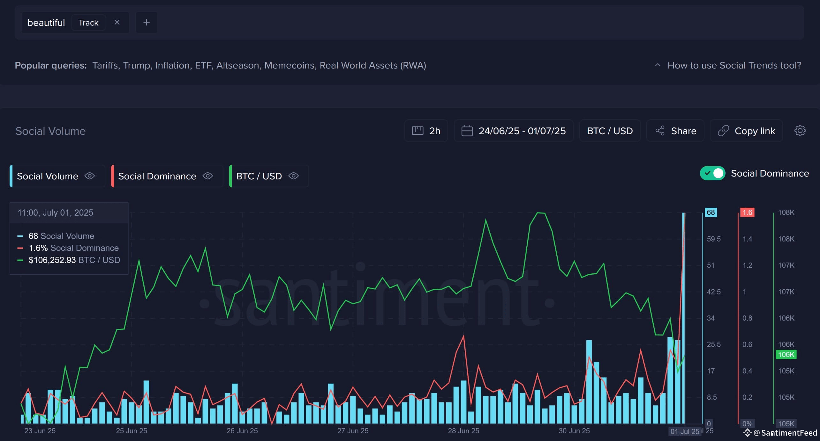Click the Track button
This screenshot has height=441, width=820.
88,23
